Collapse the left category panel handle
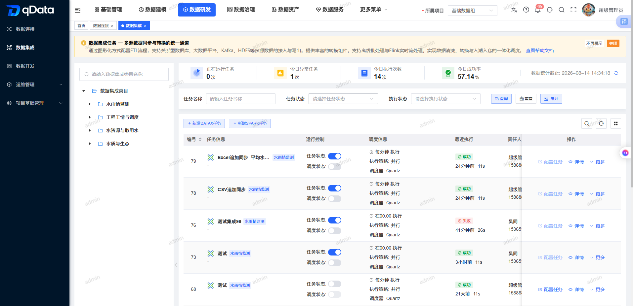Image resolution: width=633 pixels, height=306 pixels. coord(176,265)
